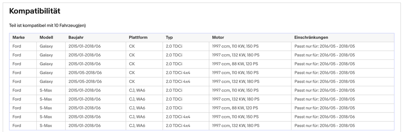Click the last row's CJ, WA6 platform cell

137,126
